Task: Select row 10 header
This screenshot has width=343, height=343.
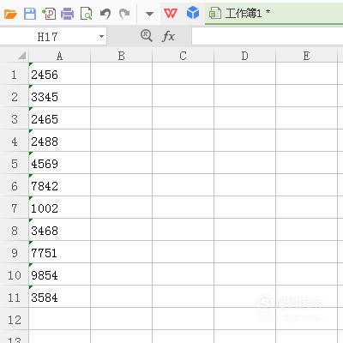Action: pyautogui.click(x=15, y=275)
